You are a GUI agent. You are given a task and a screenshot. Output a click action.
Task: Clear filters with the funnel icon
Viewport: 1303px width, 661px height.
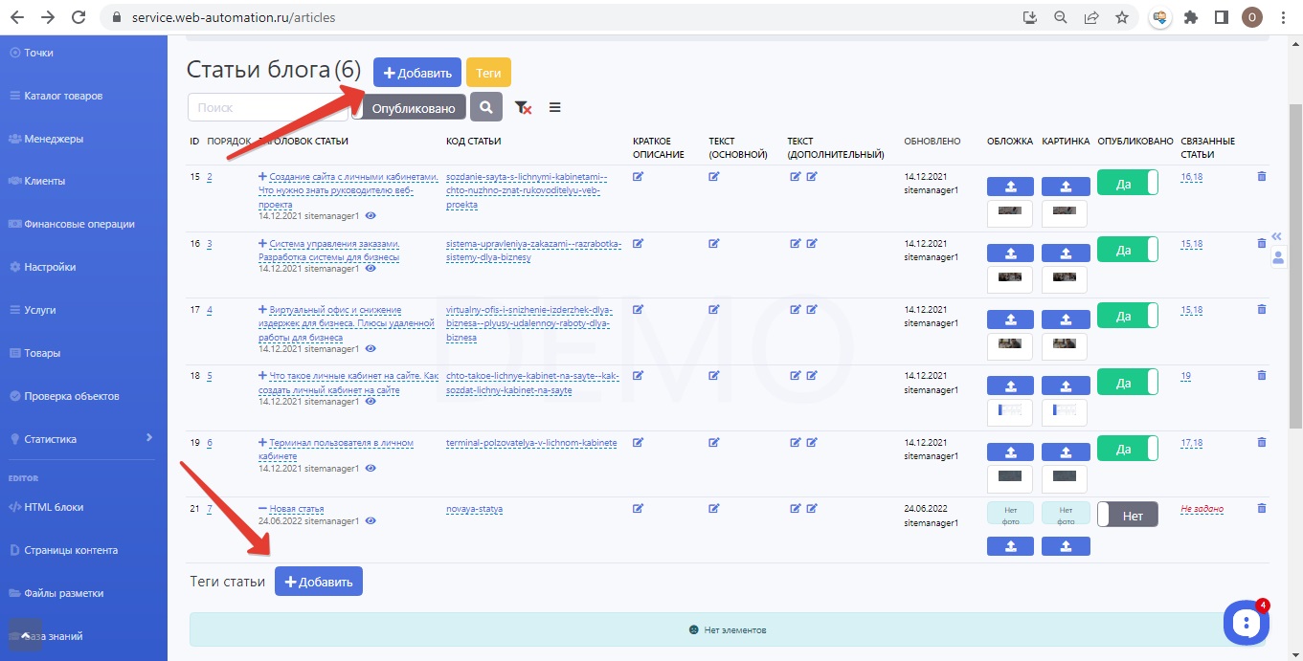523,108
